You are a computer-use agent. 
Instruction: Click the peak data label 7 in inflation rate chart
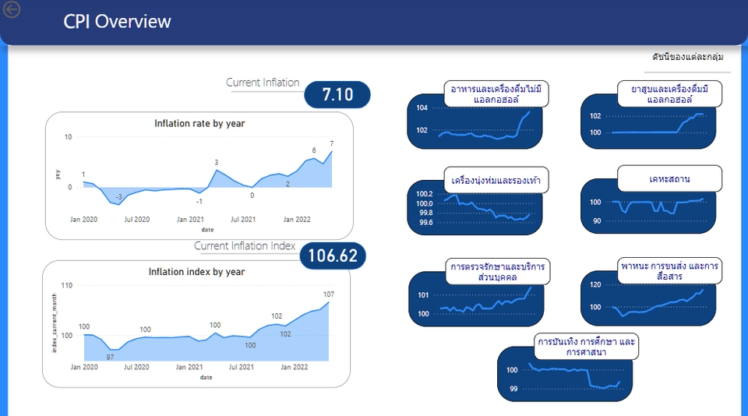click(332, 143)
